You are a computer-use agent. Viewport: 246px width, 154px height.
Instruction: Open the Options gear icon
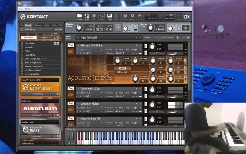point(132,17)
